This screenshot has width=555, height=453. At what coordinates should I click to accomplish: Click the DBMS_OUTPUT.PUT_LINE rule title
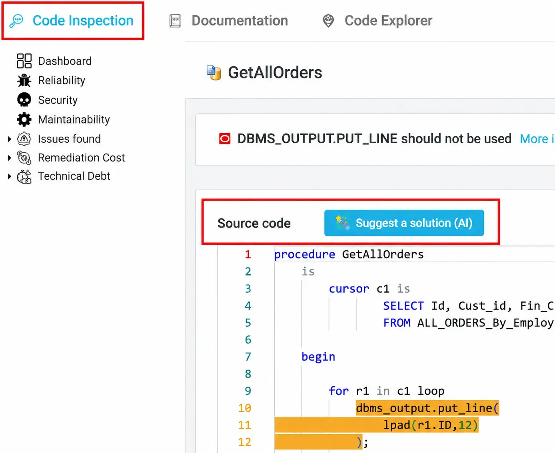pyautogui.click(x=374, y=139)
